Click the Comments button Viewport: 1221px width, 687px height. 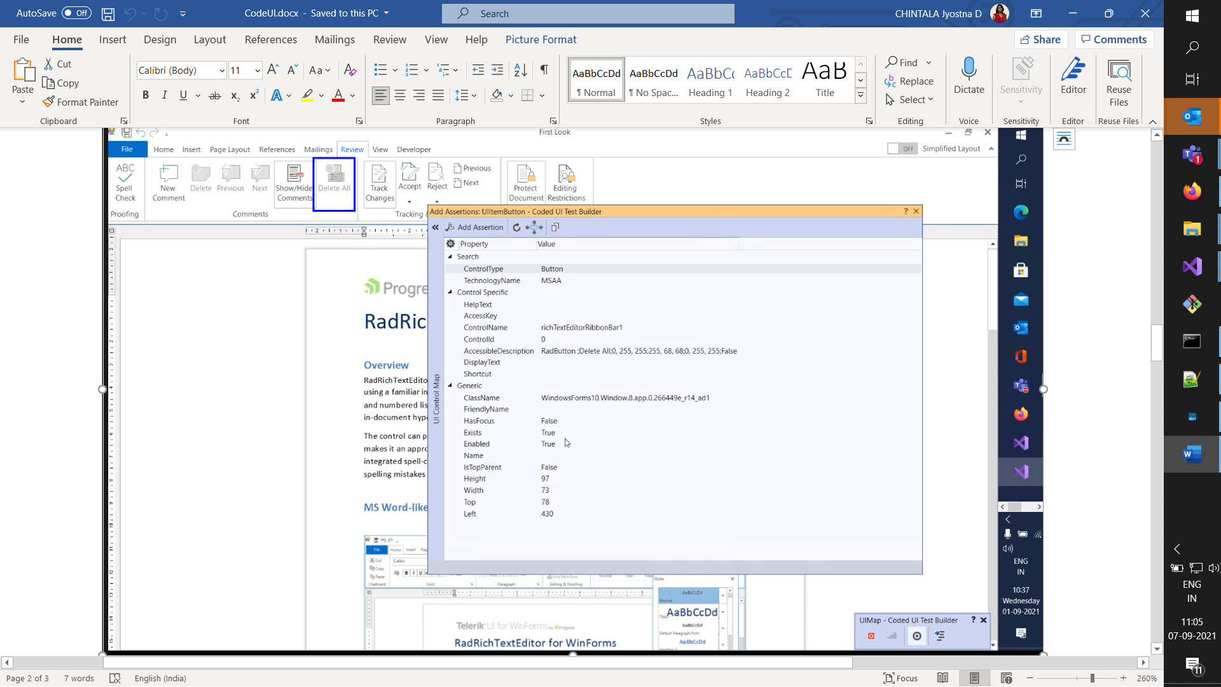click(1114, 39)
